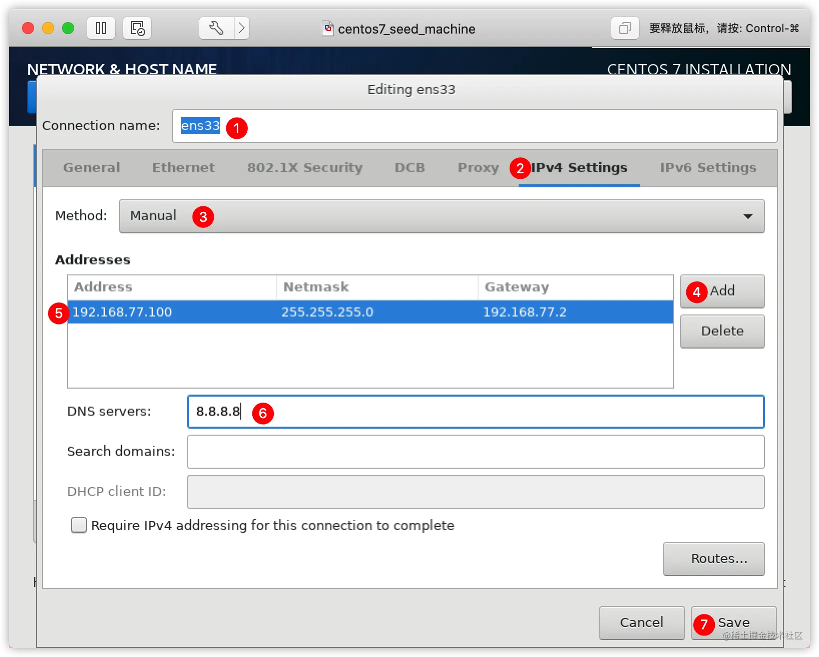
Task: Click the DHCP client ID field
Action: click(476, 492)
